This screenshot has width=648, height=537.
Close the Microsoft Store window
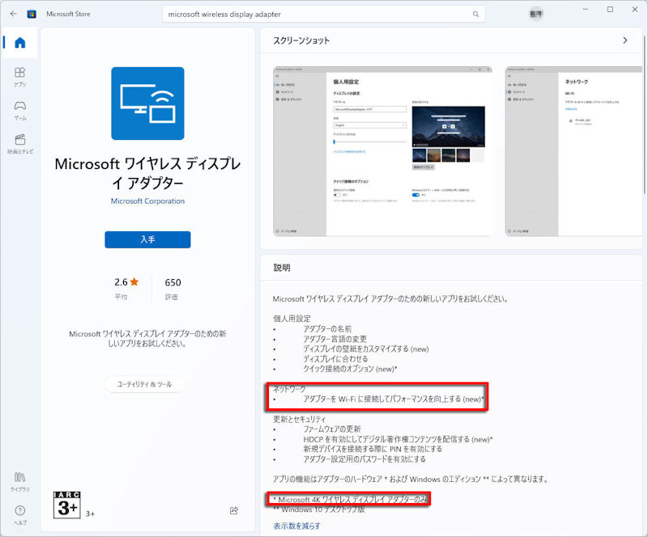[635, 10]
